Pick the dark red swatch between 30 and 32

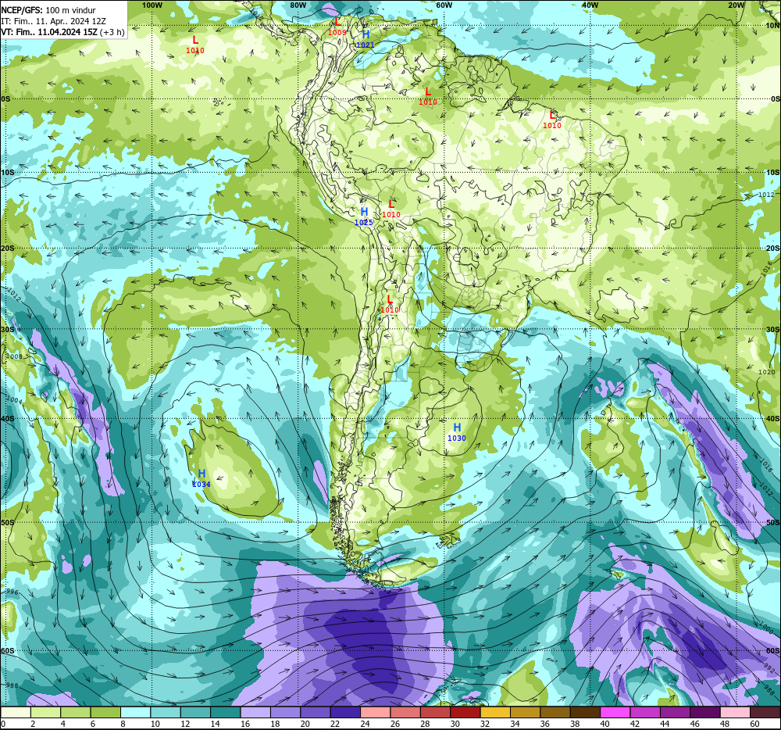(465, 712)
